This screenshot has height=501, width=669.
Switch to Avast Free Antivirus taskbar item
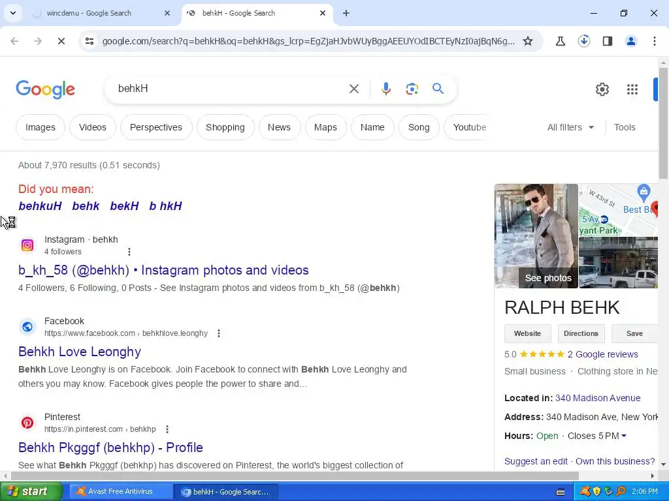click(x=120, y=492)
